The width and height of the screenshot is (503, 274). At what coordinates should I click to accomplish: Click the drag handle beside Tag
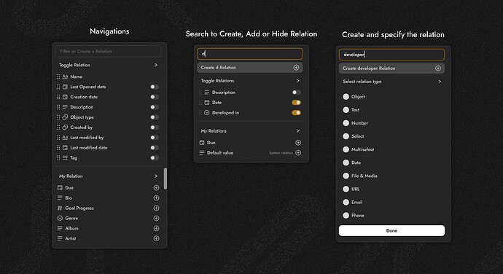point(58,158)
